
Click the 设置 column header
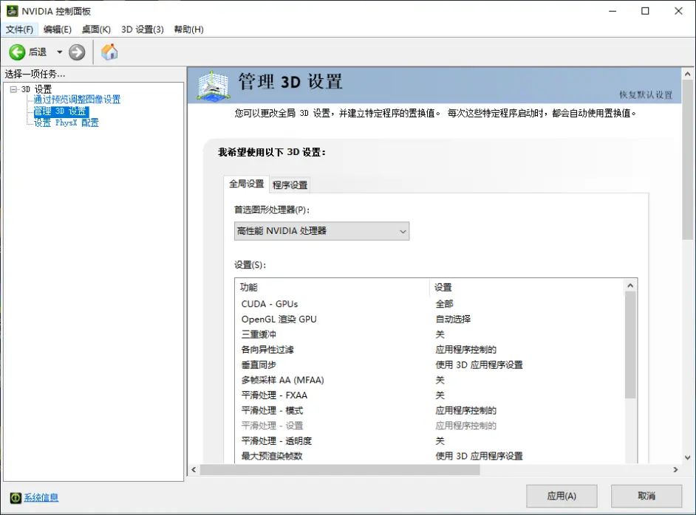[x=527, y=287]
